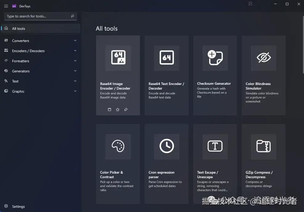Open Graphic category
This screenshot has height=212, width=304.
pos(41,91)
